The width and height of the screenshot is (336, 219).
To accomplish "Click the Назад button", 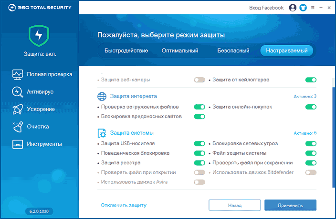I will coord(235,205).
